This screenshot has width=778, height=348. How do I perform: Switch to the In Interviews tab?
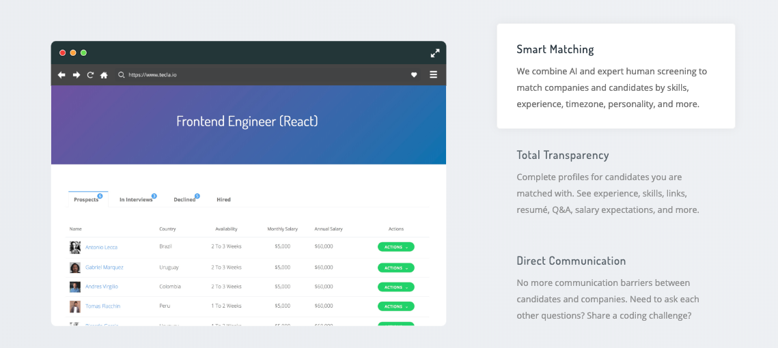tap(136, 199)
